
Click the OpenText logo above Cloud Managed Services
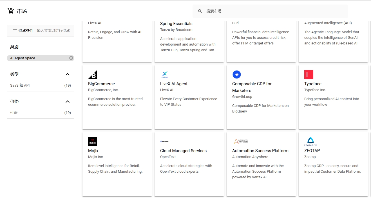[164, 141]
